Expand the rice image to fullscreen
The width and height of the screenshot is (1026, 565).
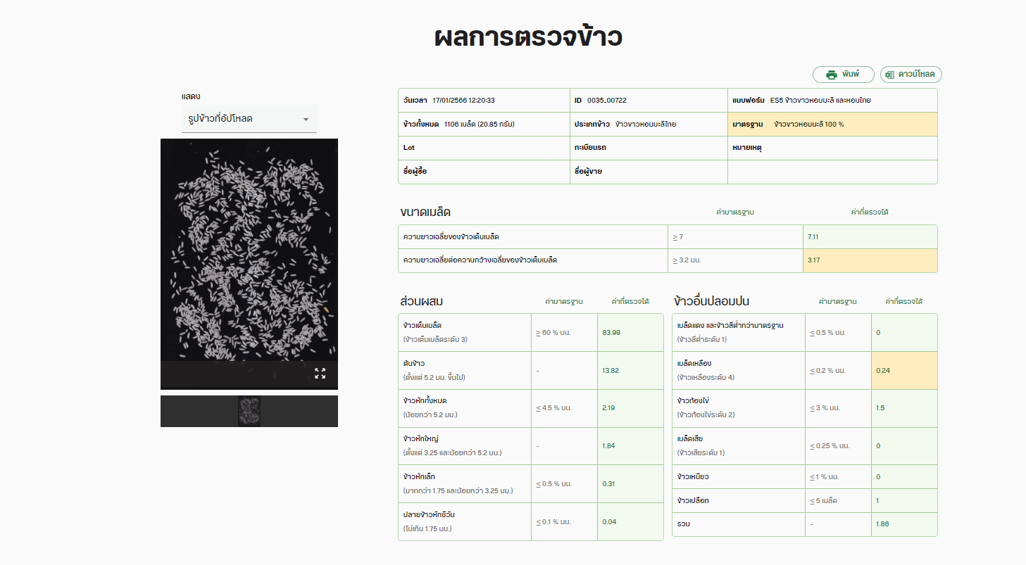320,374
